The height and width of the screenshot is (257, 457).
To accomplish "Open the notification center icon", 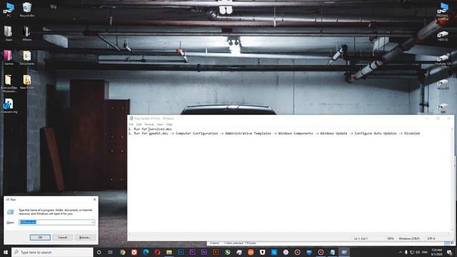I will 449,252.
